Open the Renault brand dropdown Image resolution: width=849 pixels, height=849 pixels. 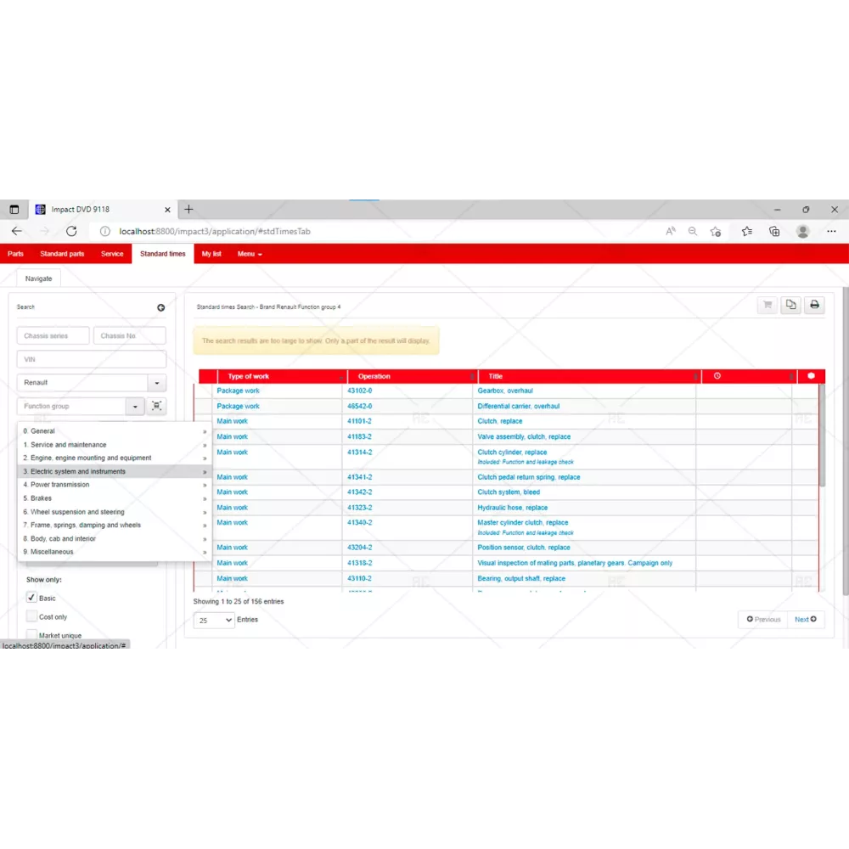pyautogui.click(x=156, y=383)
